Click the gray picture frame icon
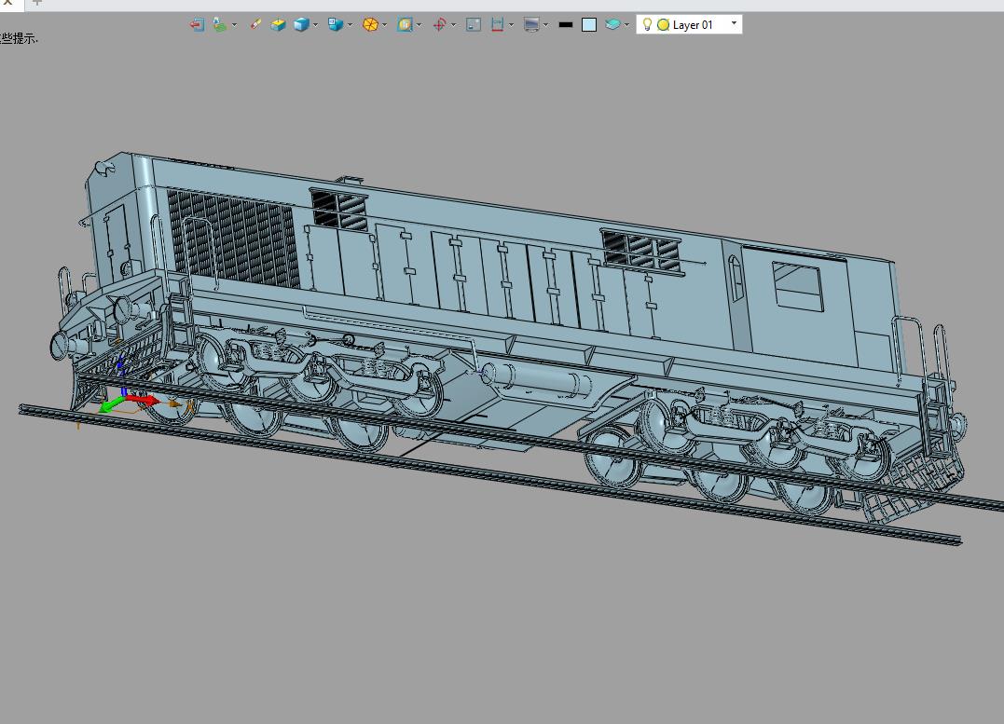Screen dimensions: 1004x724 coord(474,25)
